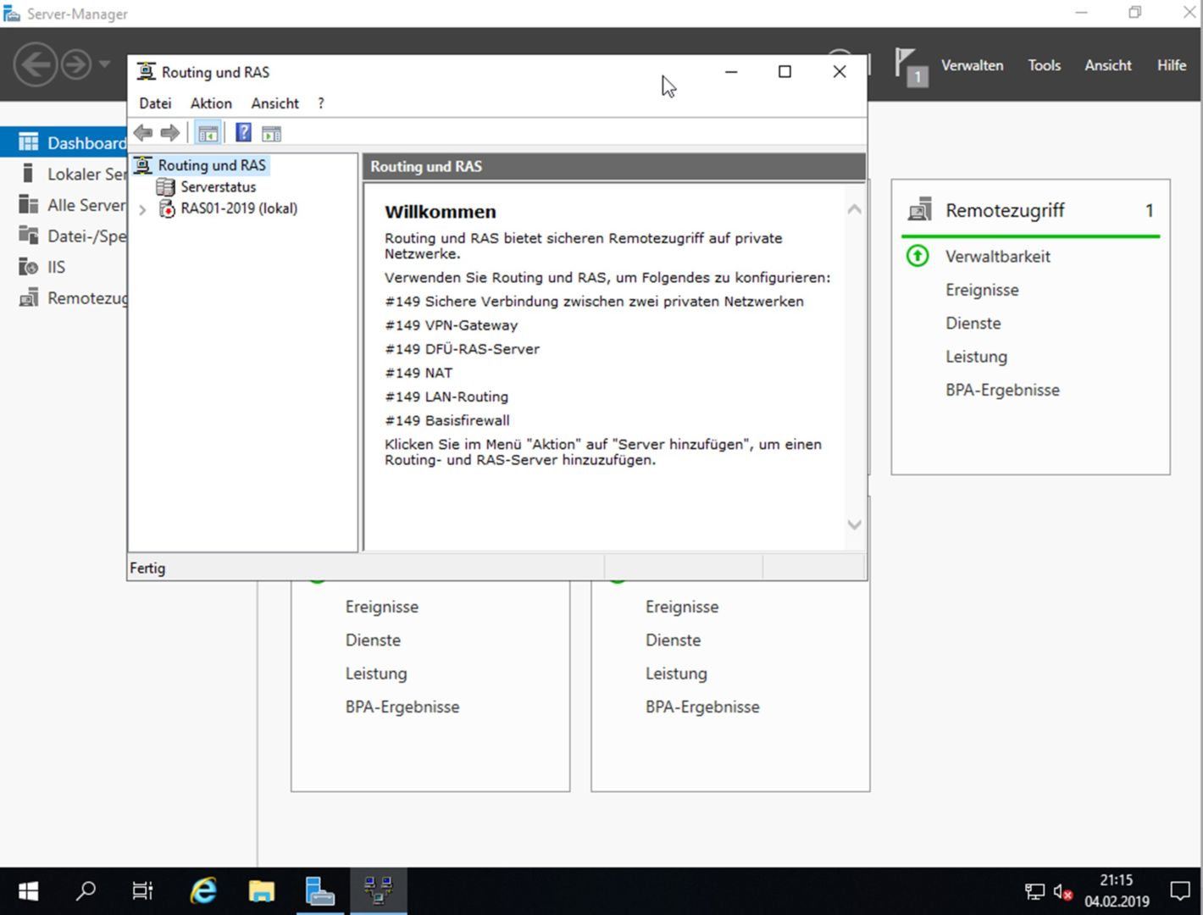Open the taskbar clock showing 21:15
This screenshot has height=915, width=1203.
click(1117, 891)
